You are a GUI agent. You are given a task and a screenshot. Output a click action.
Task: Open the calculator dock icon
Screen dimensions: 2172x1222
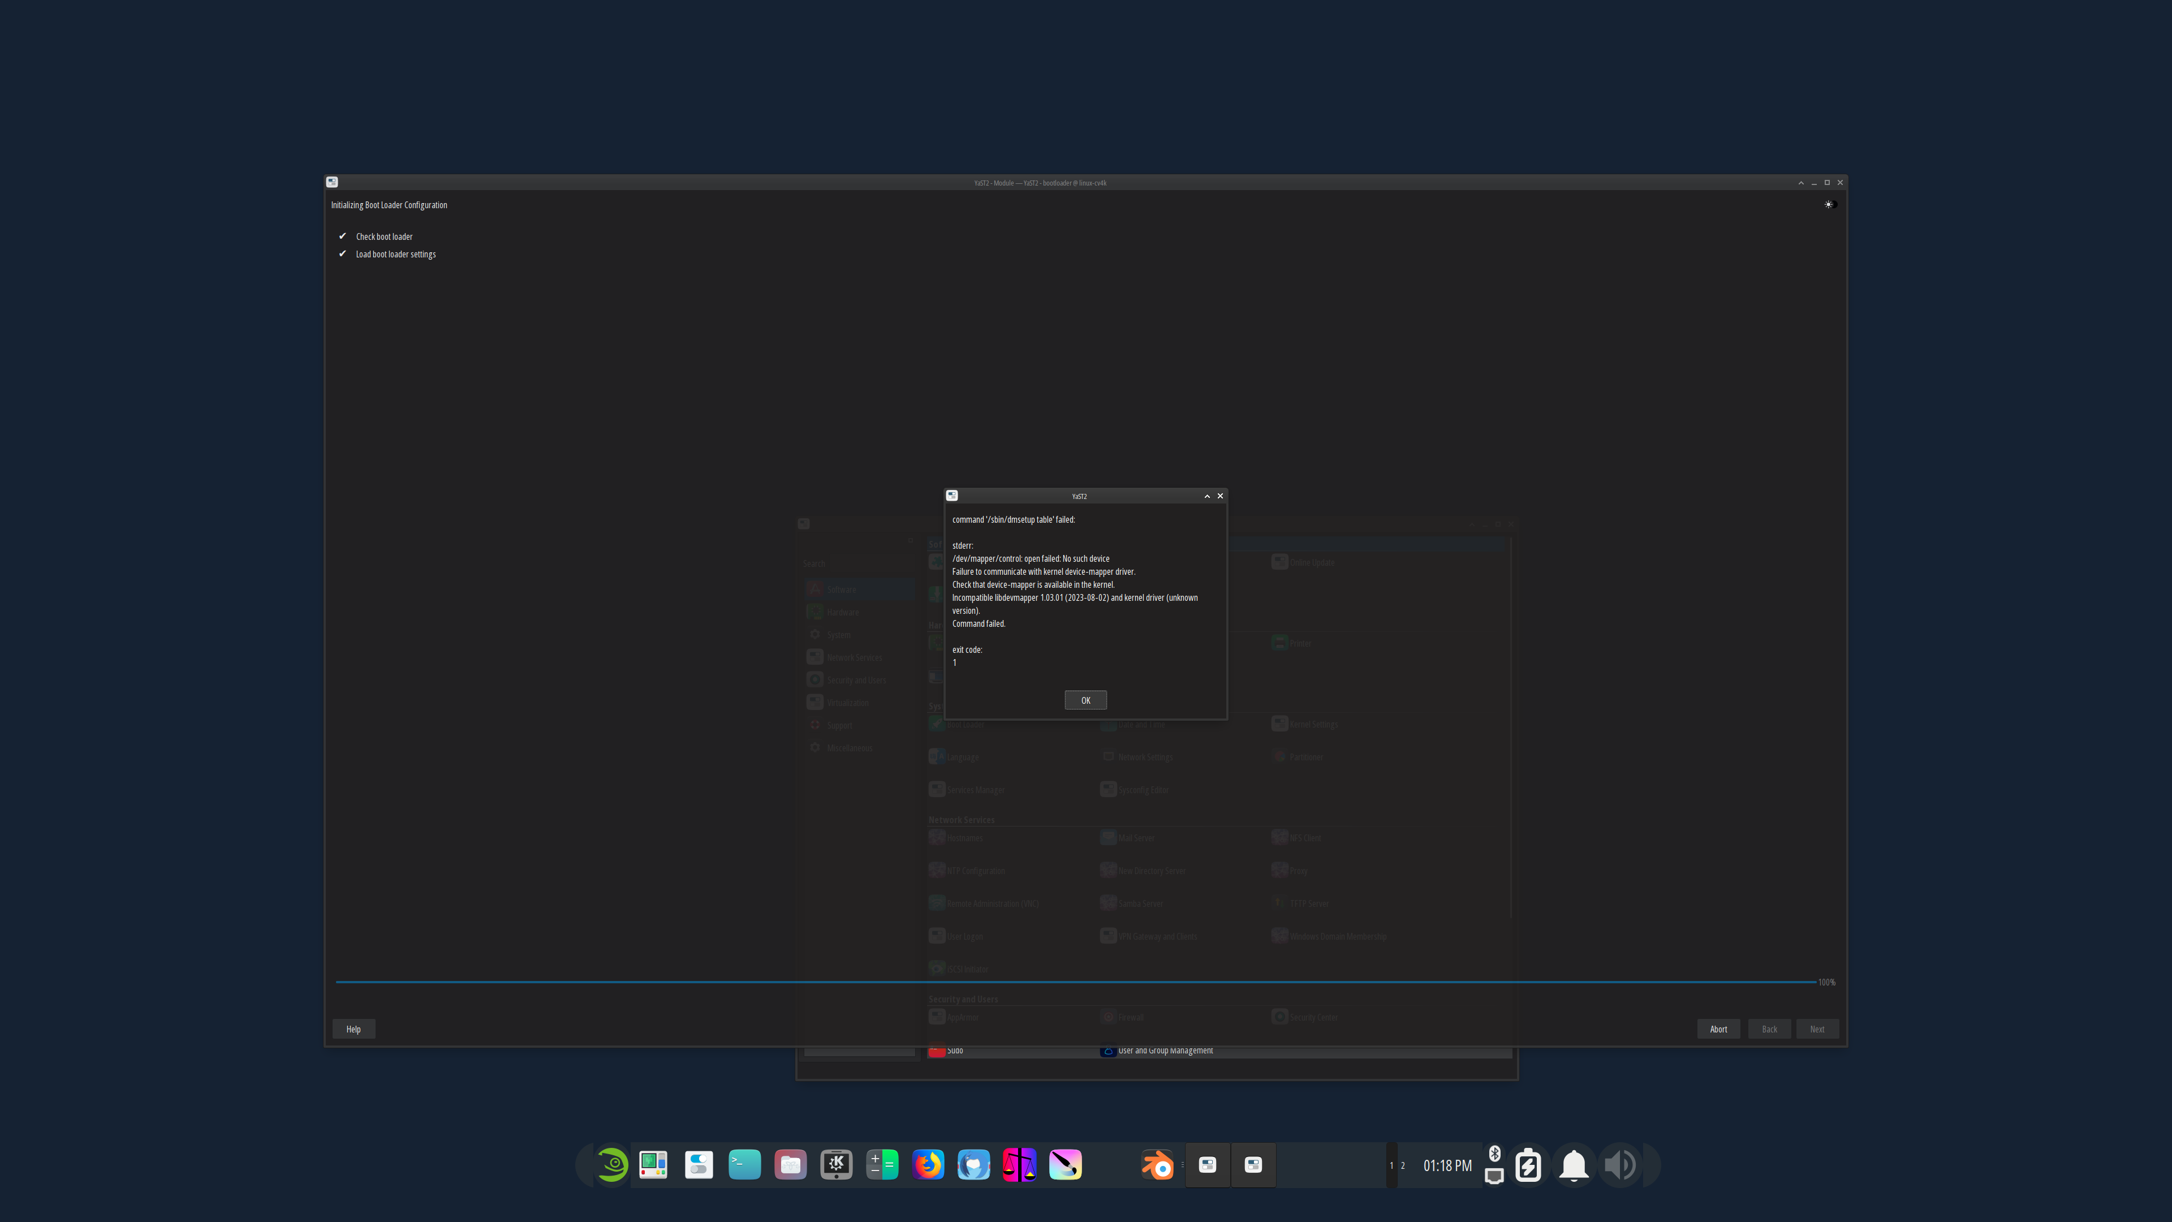(x=882, y=1165)
